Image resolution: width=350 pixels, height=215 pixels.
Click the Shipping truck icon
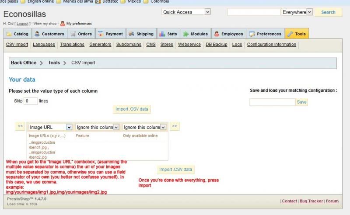131,34
